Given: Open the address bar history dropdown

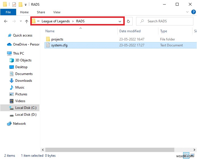Looking at the screenshot, I should click(x=120, y=22).
